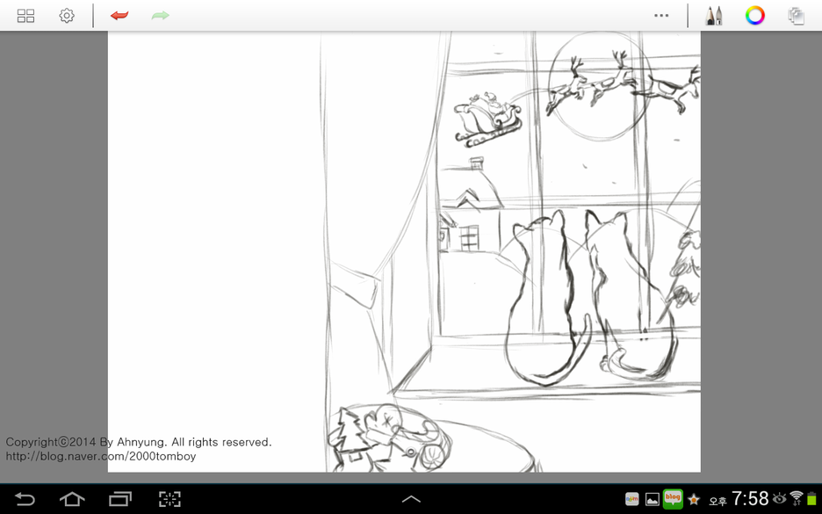Viewport: 822px width, 514px height.
Task: Open the settings gear
Action: coord(67,16)
